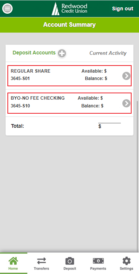Tap the Deposit camera icon
The height and width of the screenshot is (274, 139).
click(70, 261)
